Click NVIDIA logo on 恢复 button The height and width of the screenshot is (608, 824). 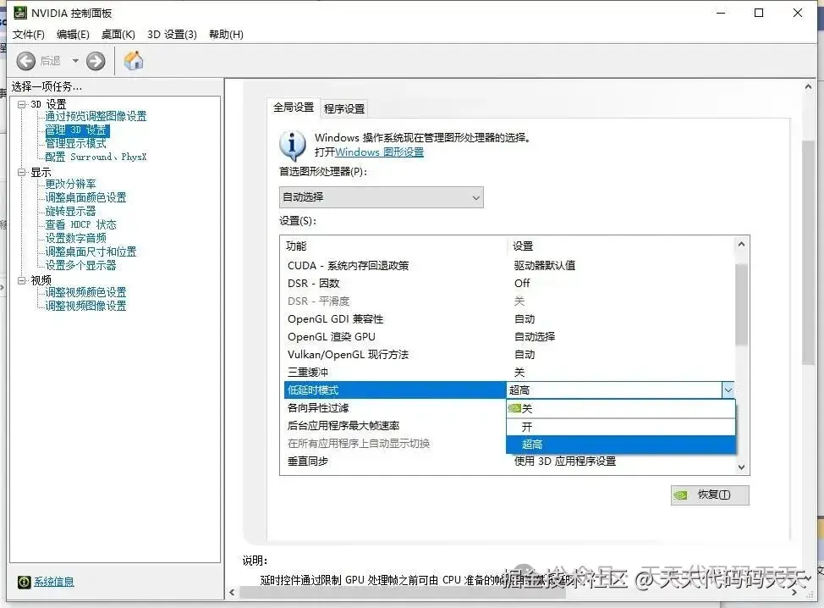(680, 495)
